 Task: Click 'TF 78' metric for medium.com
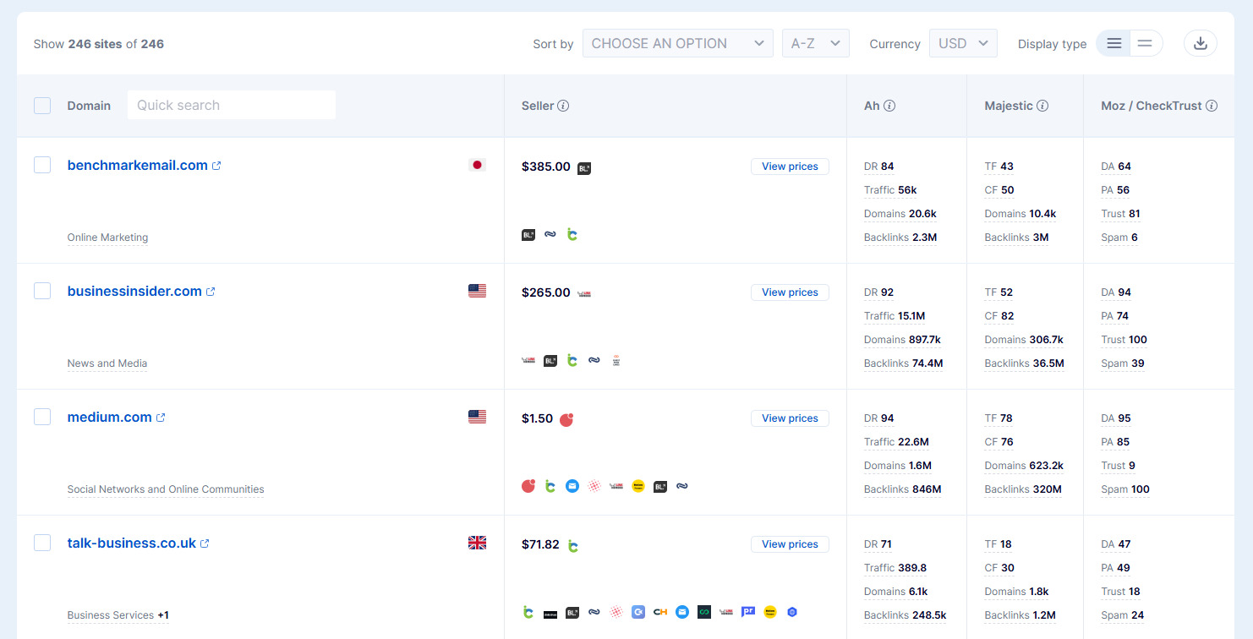(999, 418)
